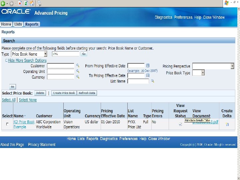Viewport: 240px width, 180px height.
Task: Switch to the Lists tab
Action: tap(18, 24)
